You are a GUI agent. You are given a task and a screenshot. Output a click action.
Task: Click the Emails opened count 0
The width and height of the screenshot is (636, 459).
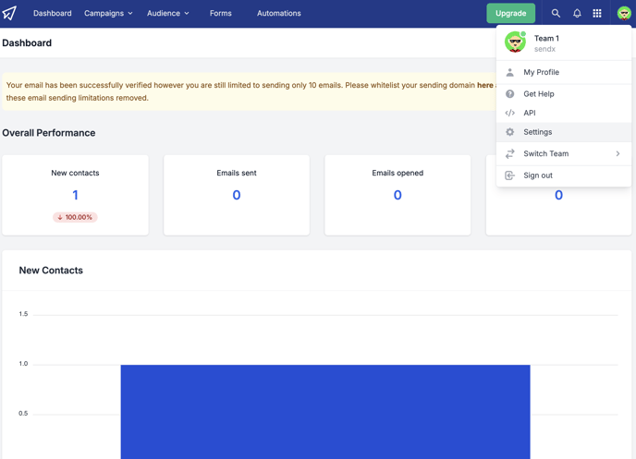[397, 195]
